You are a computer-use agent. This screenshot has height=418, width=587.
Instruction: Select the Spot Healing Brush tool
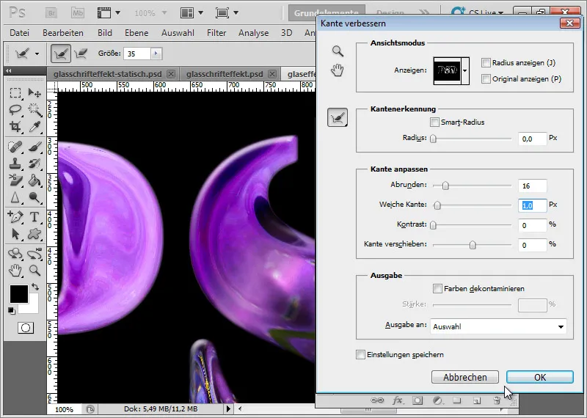point(15,147)
